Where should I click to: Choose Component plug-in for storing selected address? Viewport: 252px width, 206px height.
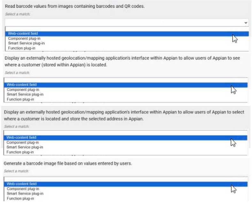pyautogui.click(x=23, y=142)
